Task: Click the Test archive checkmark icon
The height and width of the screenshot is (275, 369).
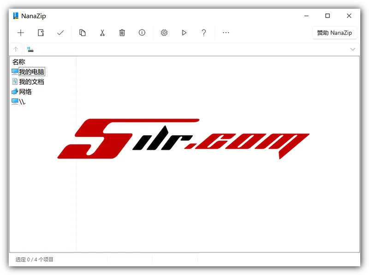Action: (x=60, y=33)
